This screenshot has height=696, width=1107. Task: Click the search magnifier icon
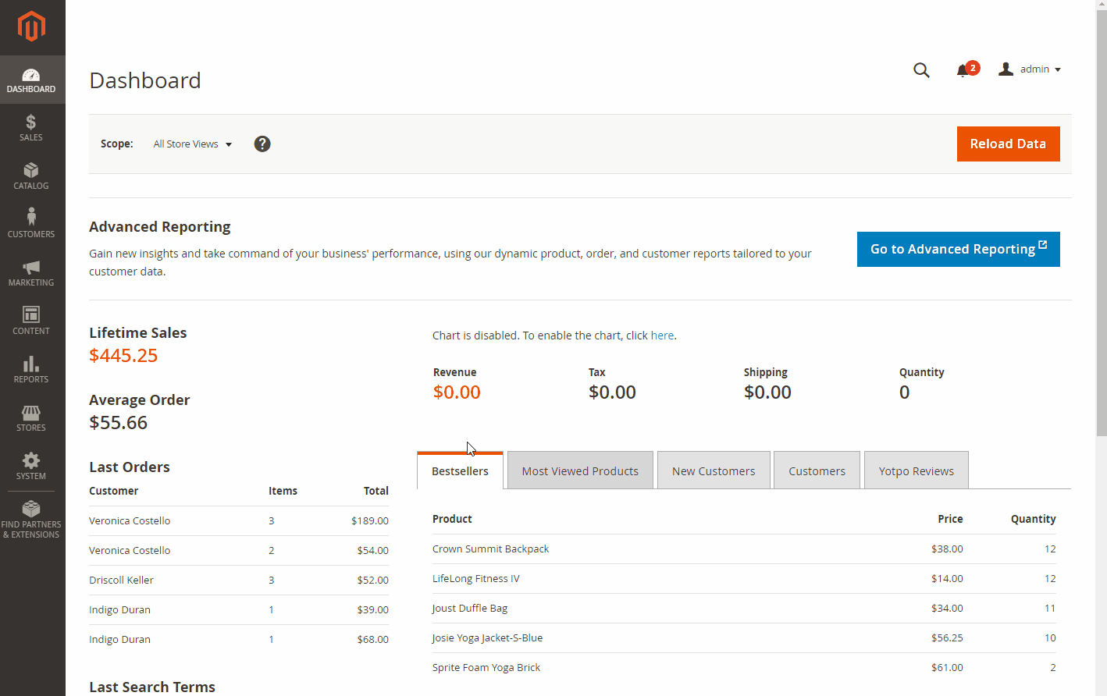[x=921, y=70]
